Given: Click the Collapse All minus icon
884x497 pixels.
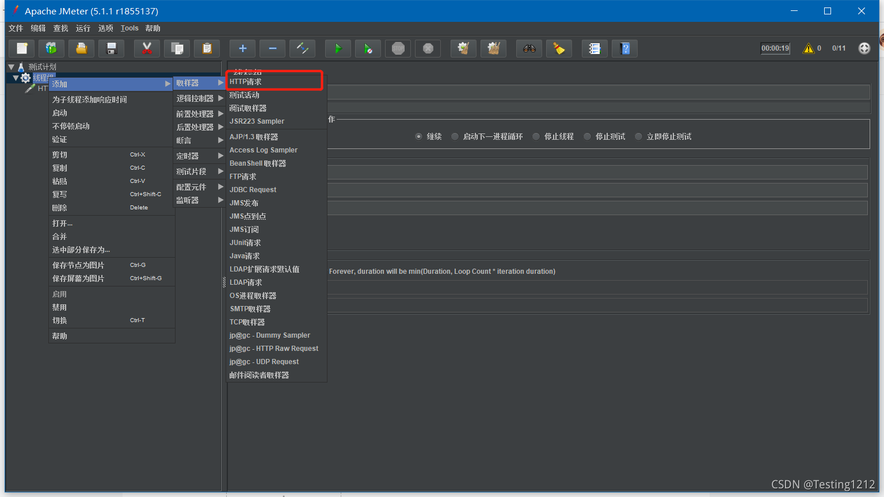Looking at the screenshot, I should click(273, 48).
